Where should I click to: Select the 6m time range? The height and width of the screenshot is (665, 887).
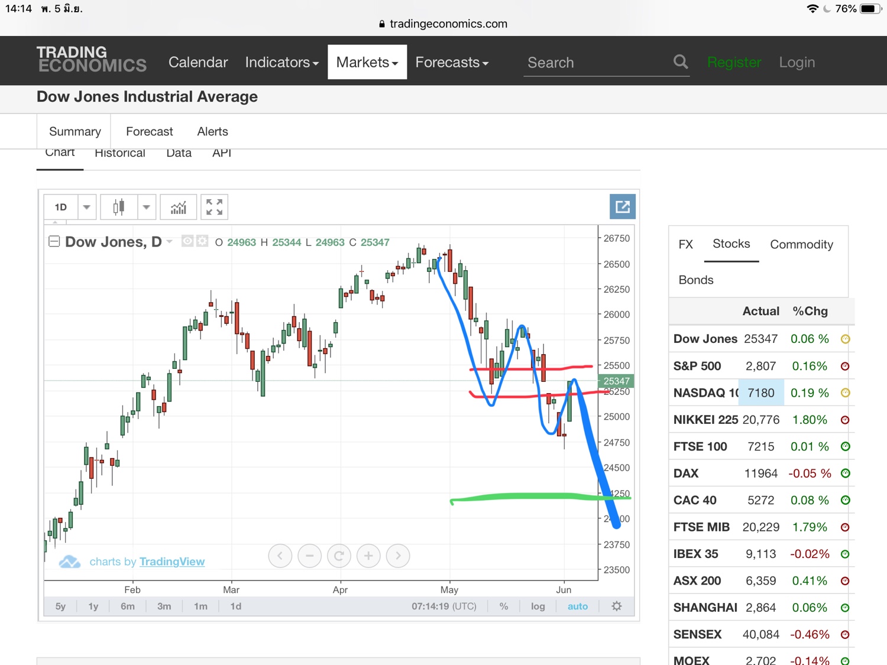tap(128, 606)
